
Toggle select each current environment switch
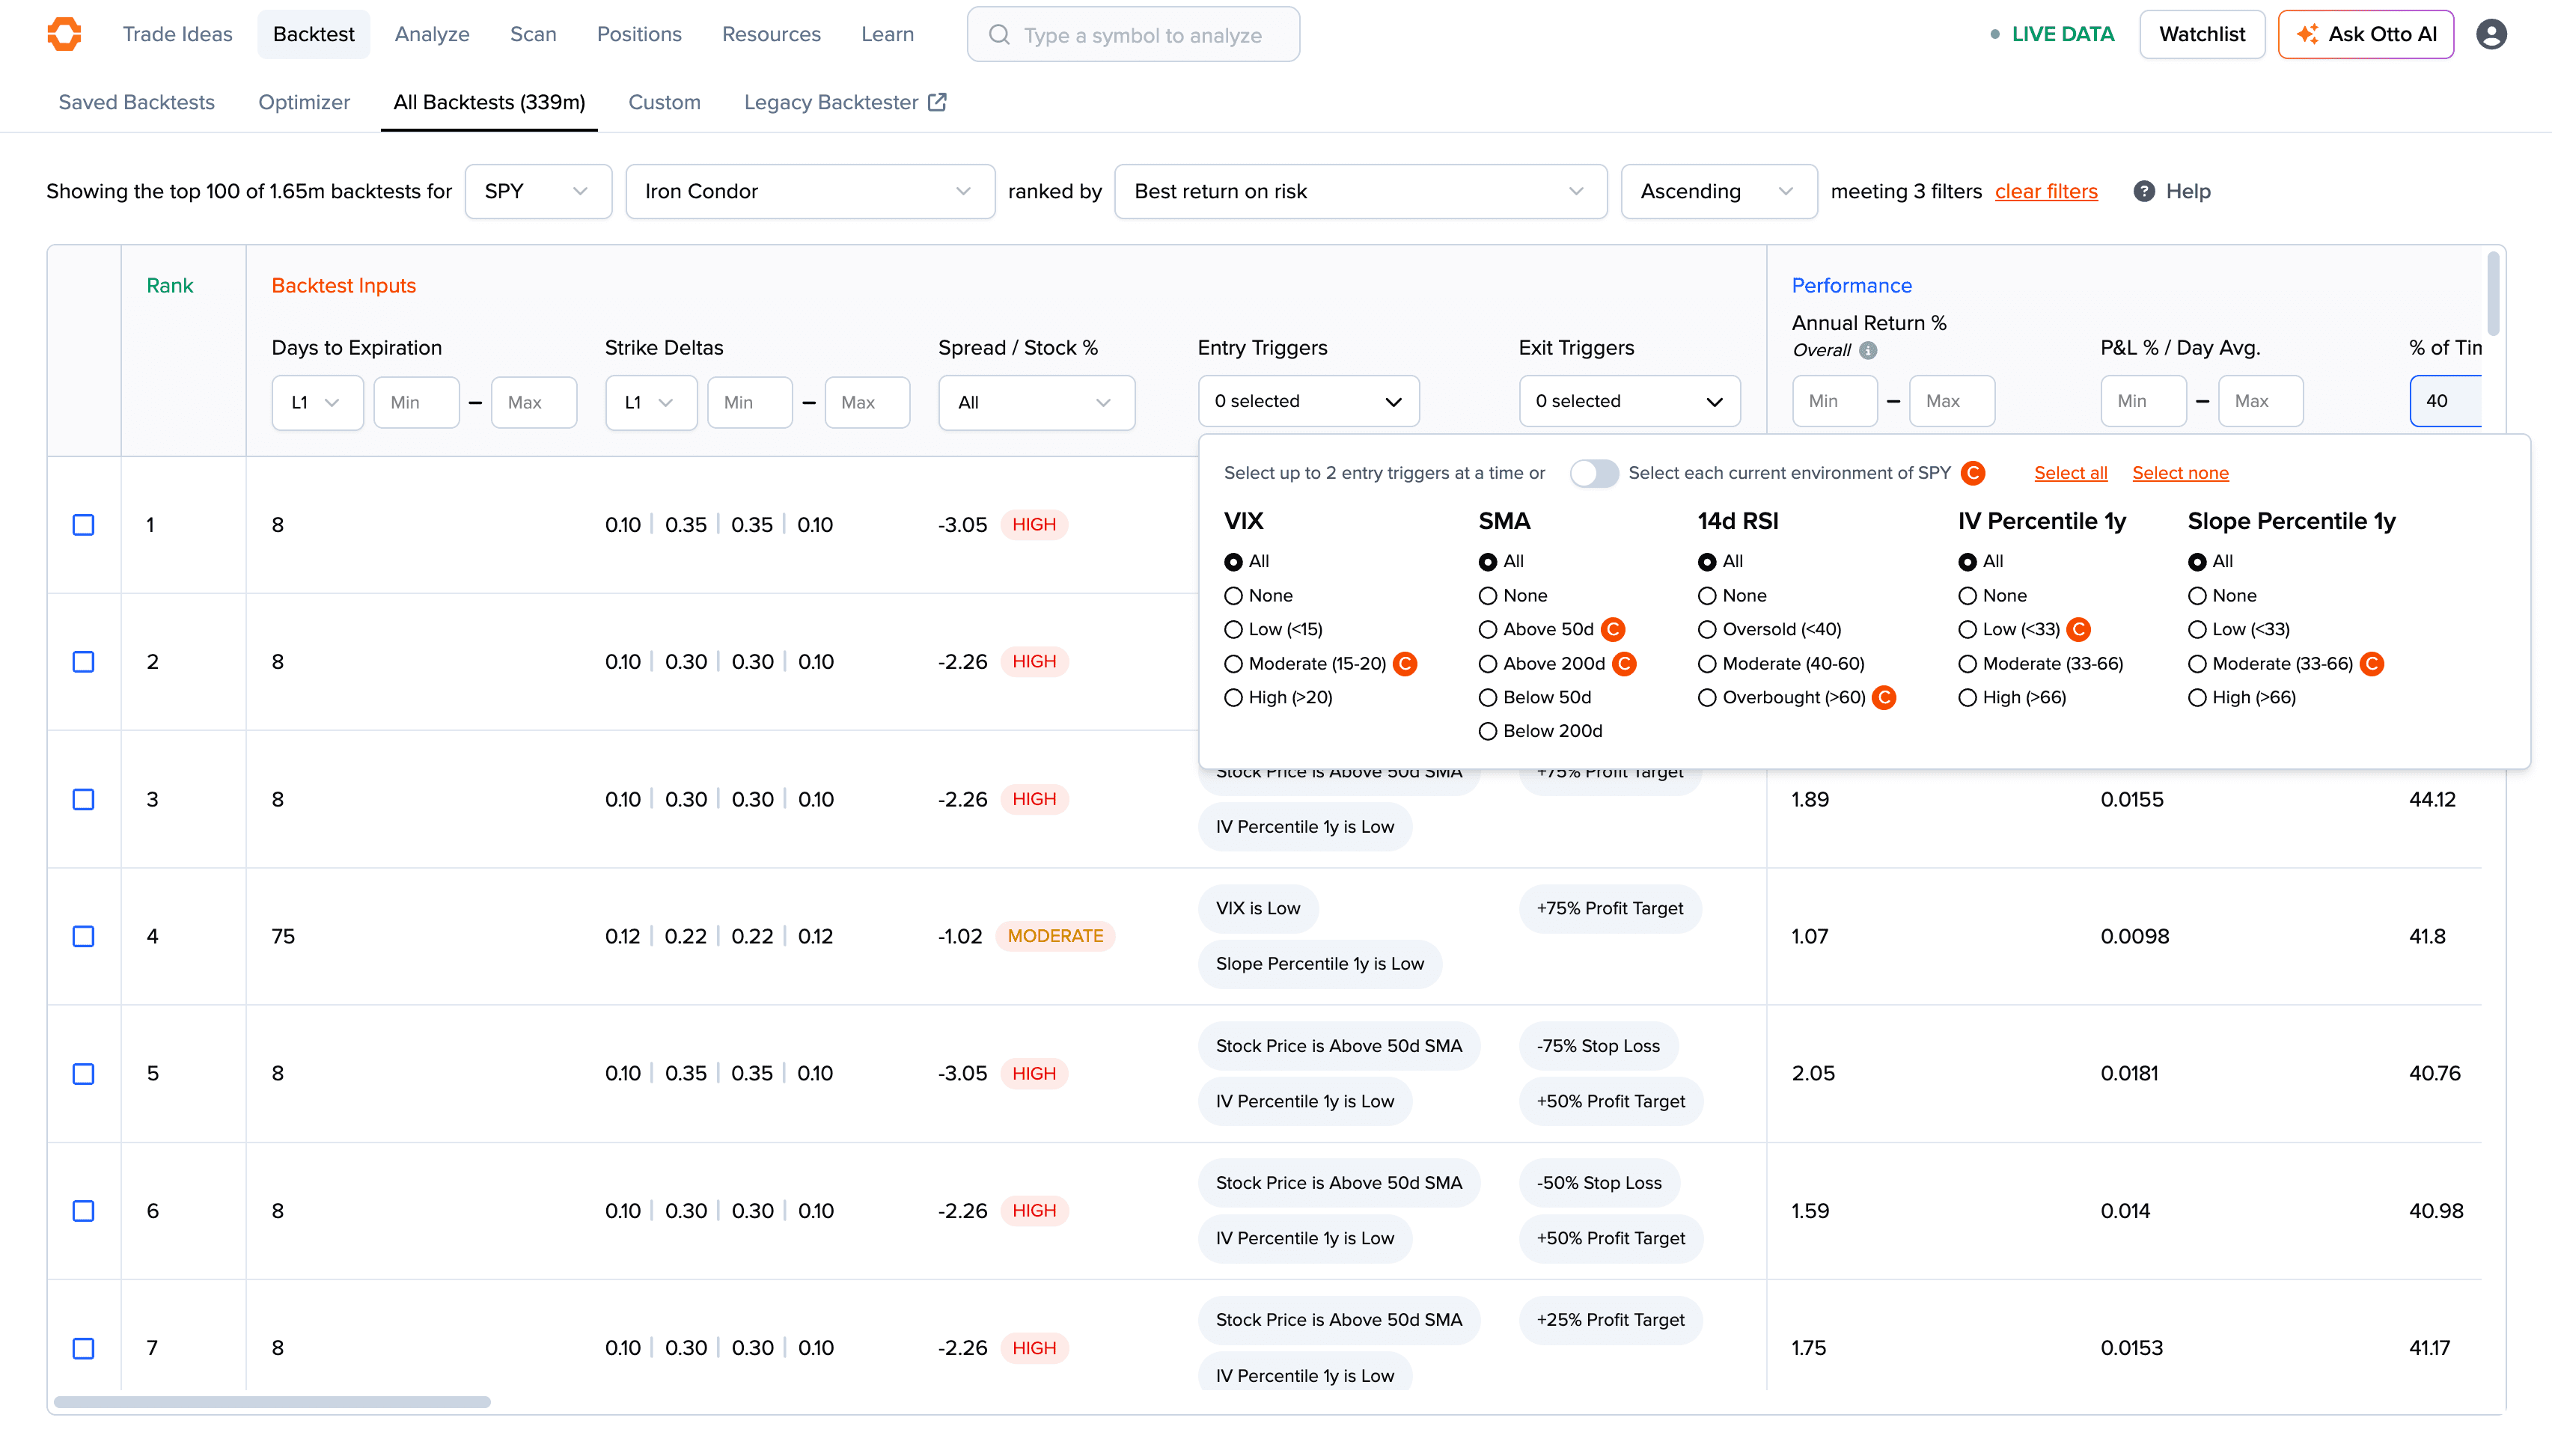[1593, 473]
